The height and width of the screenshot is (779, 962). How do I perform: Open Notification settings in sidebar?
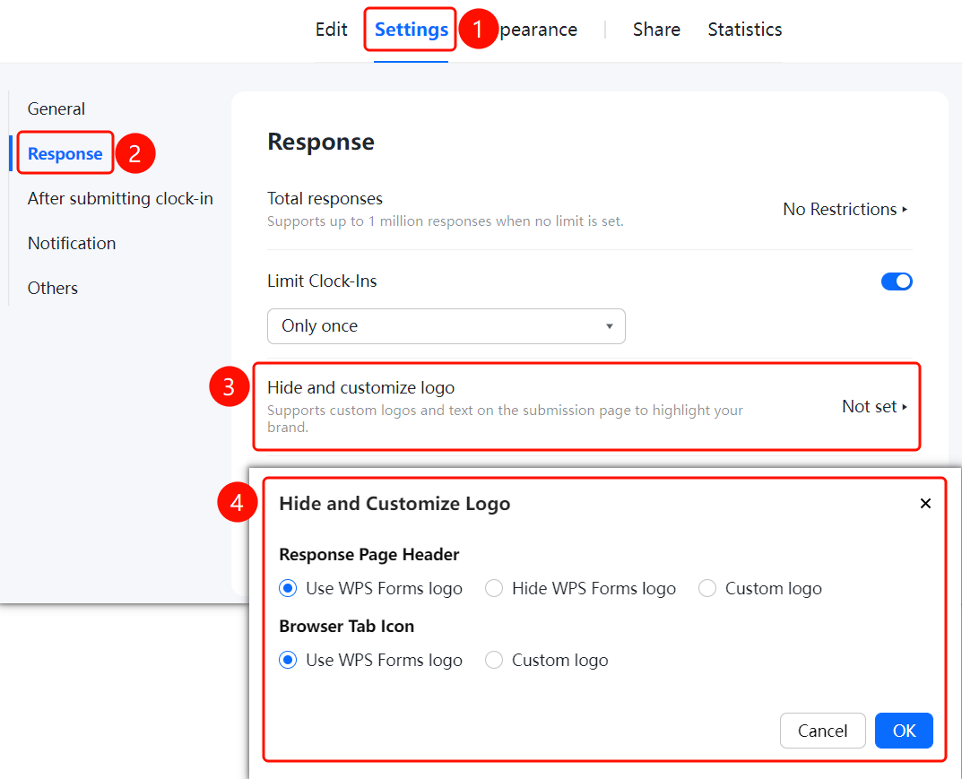[x=72, y=243]
